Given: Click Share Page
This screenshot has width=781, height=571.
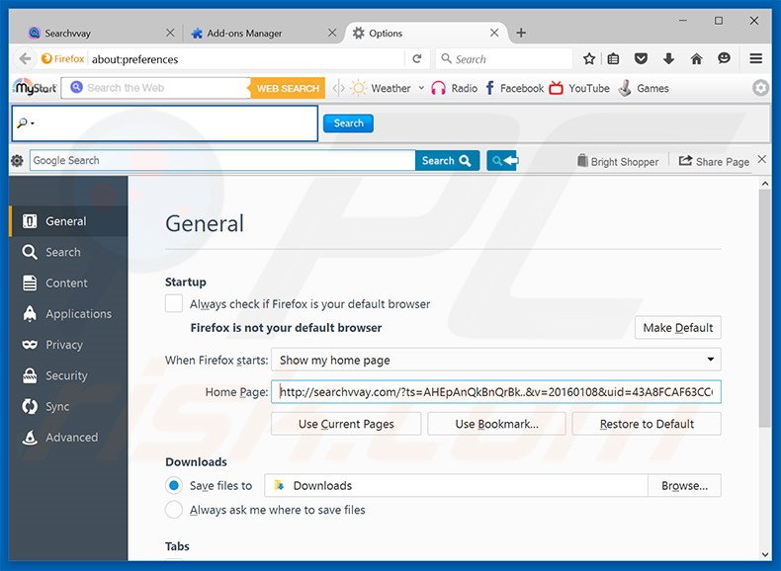Looking at the screenshot, I should pos(714,161).
